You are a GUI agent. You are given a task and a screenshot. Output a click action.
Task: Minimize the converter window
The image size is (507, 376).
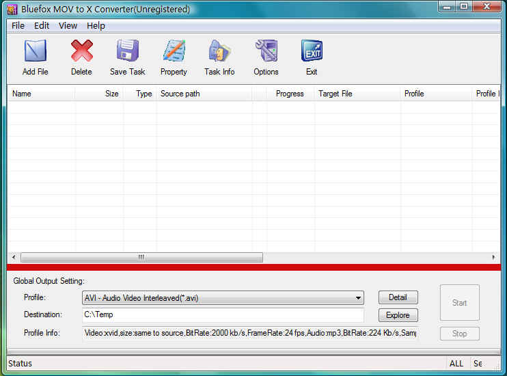[x=447, y=7]
